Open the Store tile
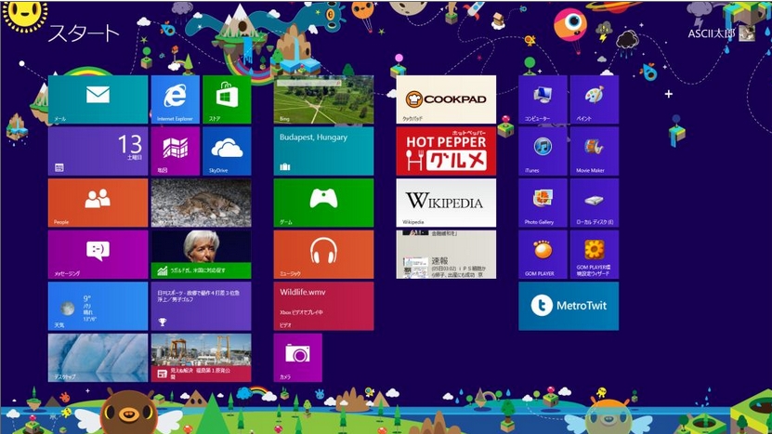Viewport: 772px width, 434px height. 227,99
